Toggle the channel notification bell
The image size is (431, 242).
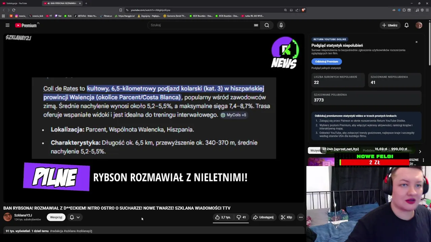point(72,217)
